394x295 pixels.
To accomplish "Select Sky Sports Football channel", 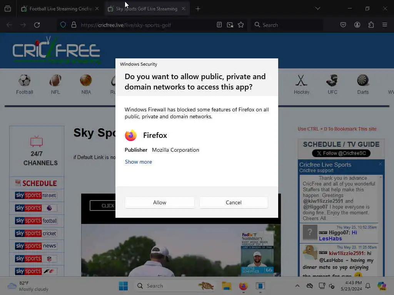I will pyautogui.click(x=36, y=220).
